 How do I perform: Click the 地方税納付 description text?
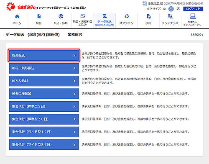[139, 81]
